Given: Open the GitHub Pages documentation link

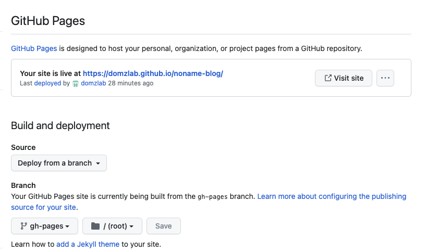Looking at the screenshot, I should tap(34, 48).
